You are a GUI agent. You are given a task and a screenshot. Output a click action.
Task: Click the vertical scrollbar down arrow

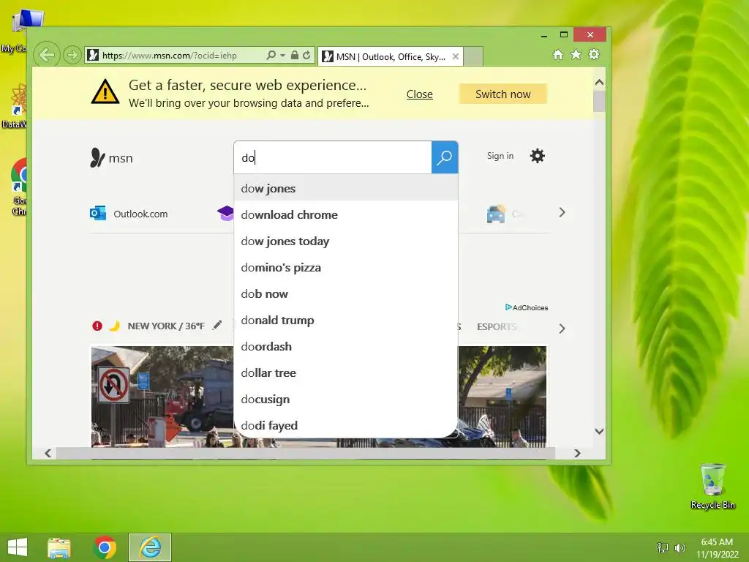pyautogui.click(x=600, y=431)
